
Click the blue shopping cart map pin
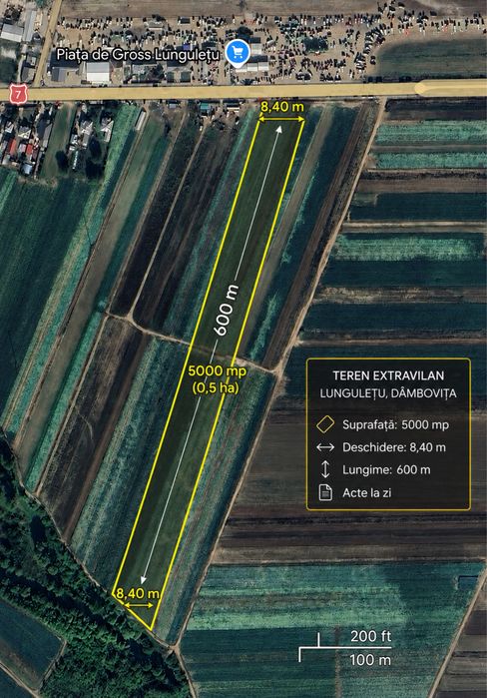coord(238,53)
